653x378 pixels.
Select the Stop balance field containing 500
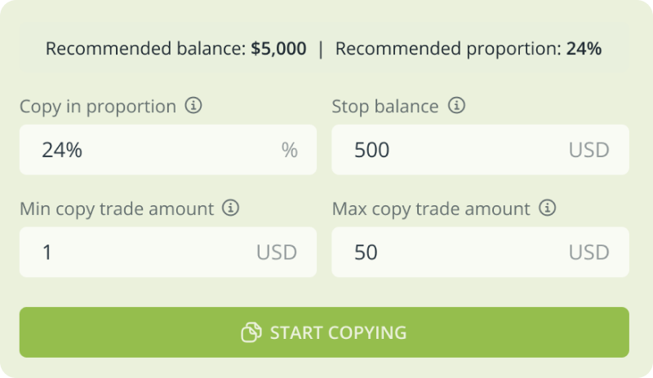[x=480, y=150]
